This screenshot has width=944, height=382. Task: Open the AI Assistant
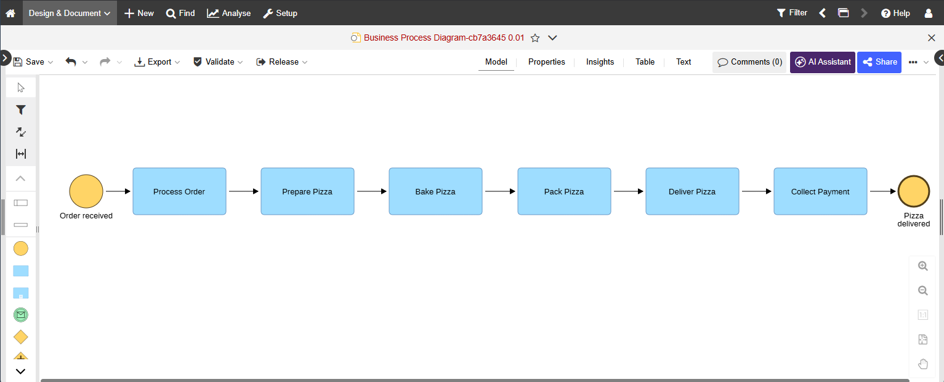click(x=823, y=62)
